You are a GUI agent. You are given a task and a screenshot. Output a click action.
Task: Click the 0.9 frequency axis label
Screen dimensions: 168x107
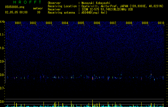2,62
